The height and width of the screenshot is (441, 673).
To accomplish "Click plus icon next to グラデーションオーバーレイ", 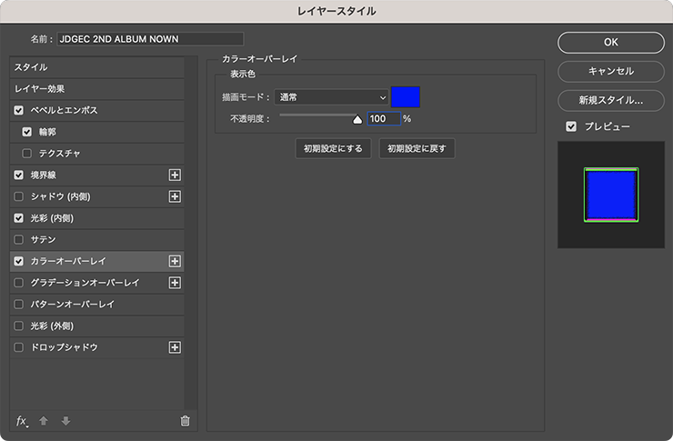I will pos(176,283).
